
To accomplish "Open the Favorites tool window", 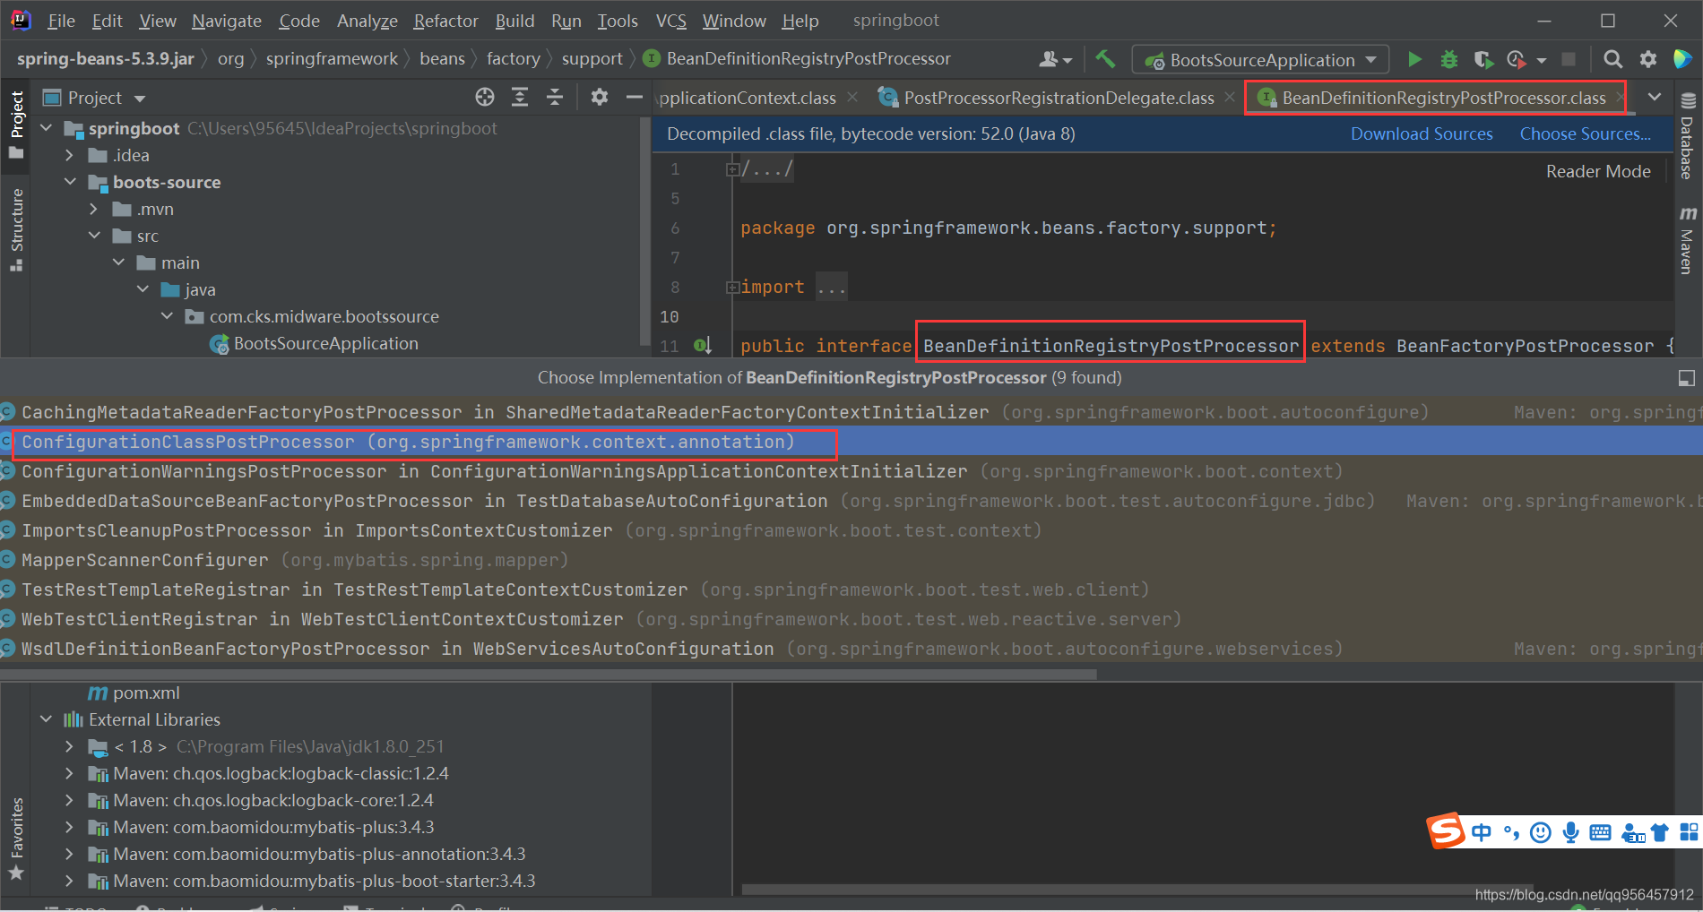I will [16, 839].
